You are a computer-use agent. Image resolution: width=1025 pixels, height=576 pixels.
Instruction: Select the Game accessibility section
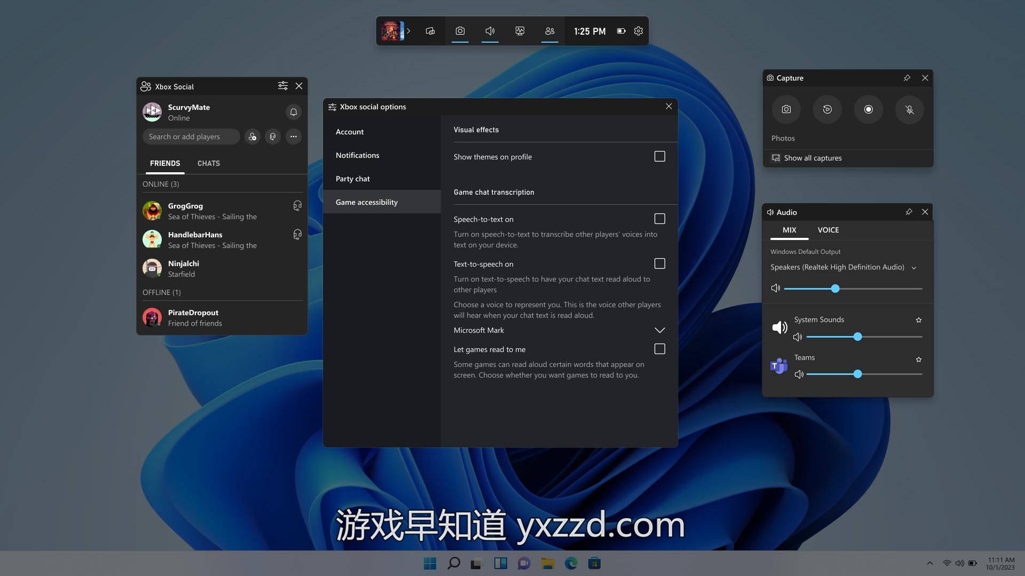coord(382,202)
